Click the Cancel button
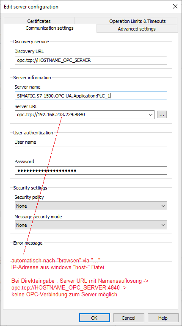The height and width of the screenshot is (326, 182). pos(129,318)
